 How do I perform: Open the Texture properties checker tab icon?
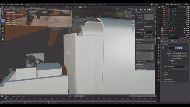(x=159, y=80)
